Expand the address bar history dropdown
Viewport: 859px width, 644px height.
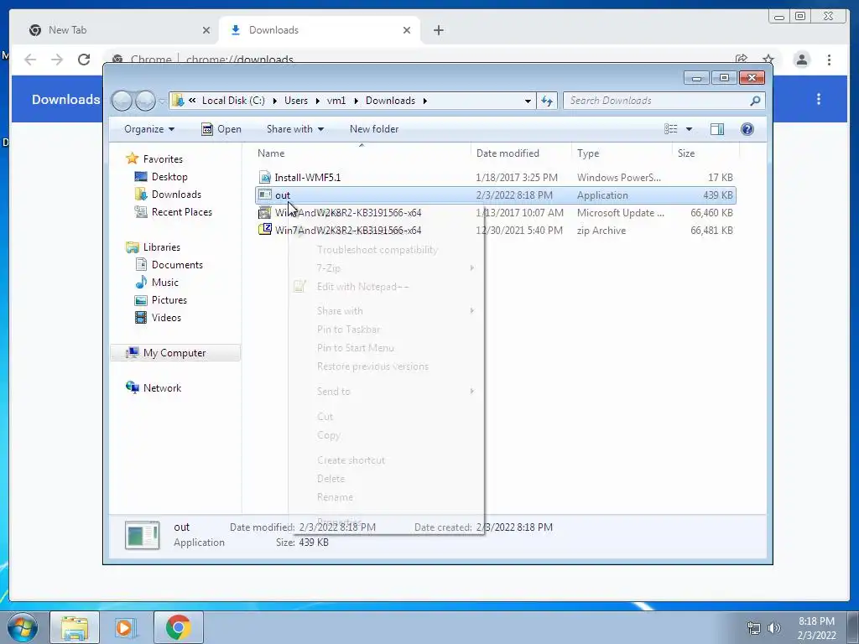pos(528,101)
